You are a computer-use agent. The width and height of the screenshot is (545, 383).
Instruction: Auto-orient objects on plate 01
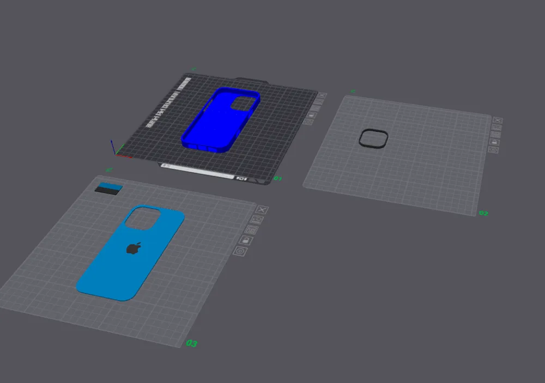tap(319, 102)
